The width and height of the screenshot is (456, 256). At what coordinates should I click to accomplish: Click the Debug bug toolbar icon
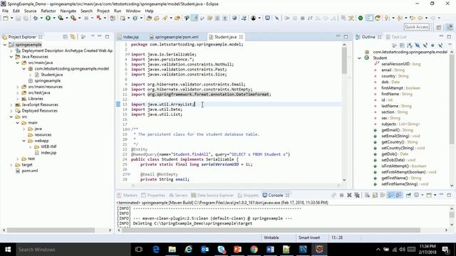(x=36, y=18)
